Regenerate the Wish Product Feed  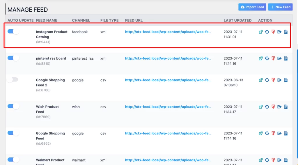click(267, 107)
